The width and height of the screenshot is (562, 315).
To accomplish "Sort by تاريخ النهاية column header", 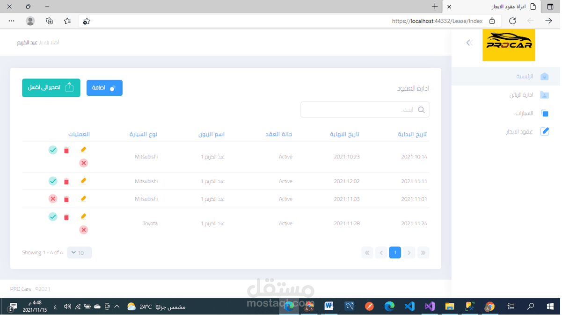I will coord(345,134).
